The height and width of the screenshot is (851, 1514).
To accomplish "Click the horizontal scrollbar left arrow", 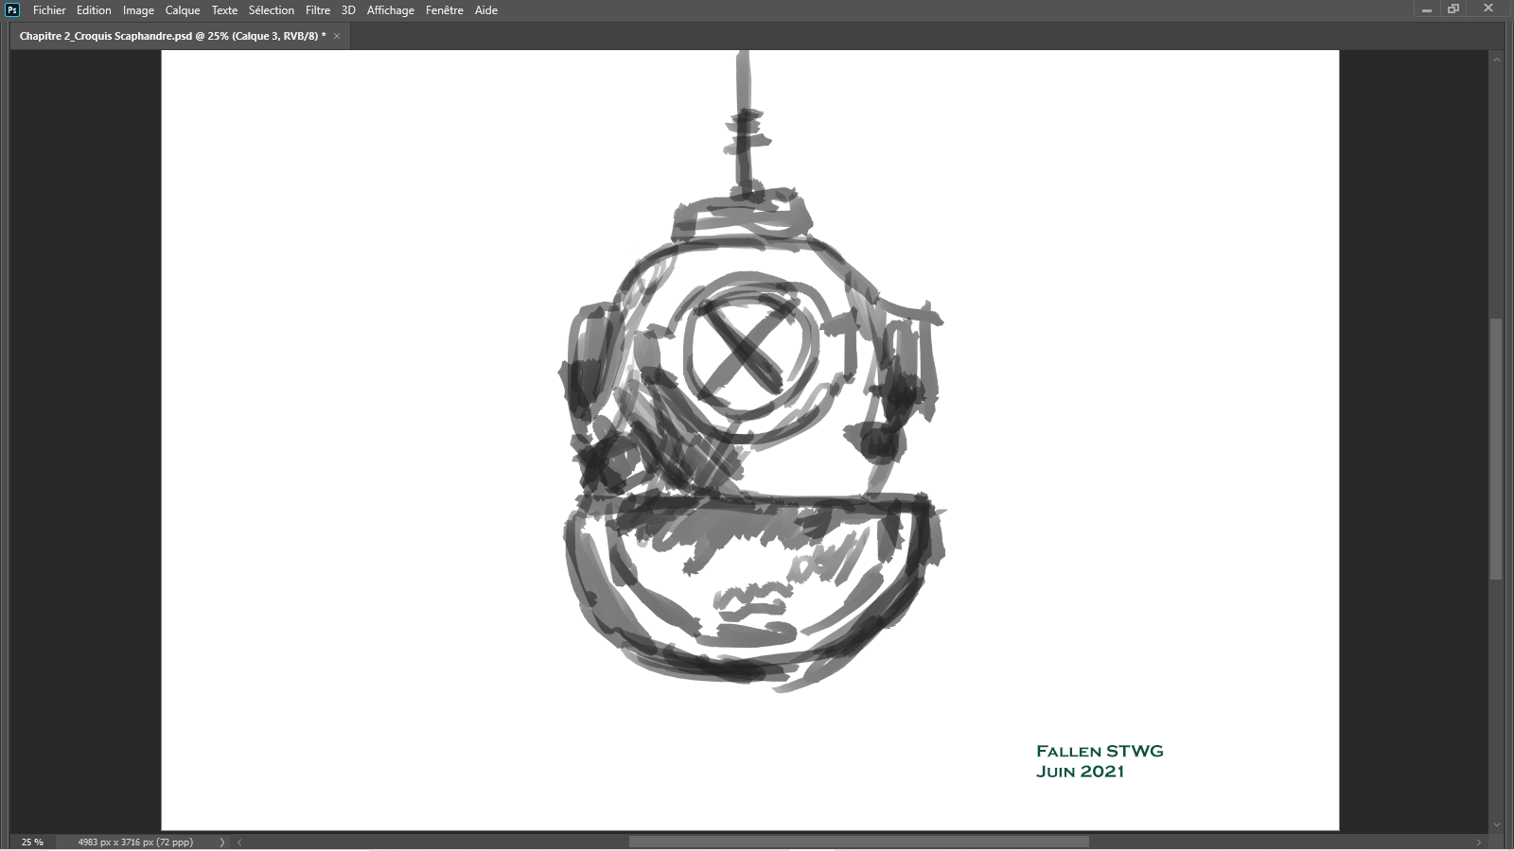I will click(x=239, y=842).
